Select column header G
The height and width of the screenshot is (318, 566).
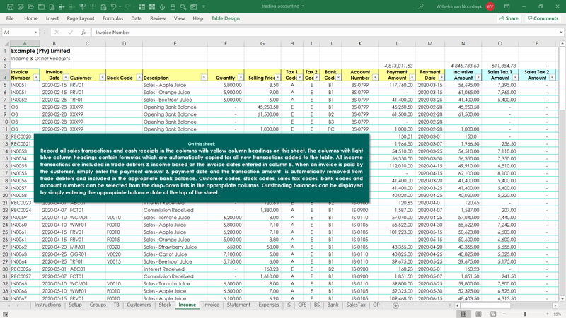pos(262,43)
